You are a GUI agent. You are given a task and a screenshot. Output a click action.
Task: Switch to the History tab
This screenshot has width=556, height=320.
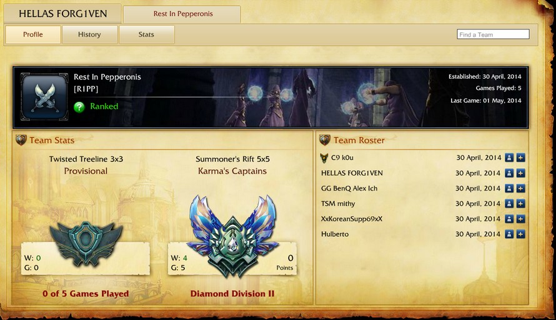coord(90,34)
